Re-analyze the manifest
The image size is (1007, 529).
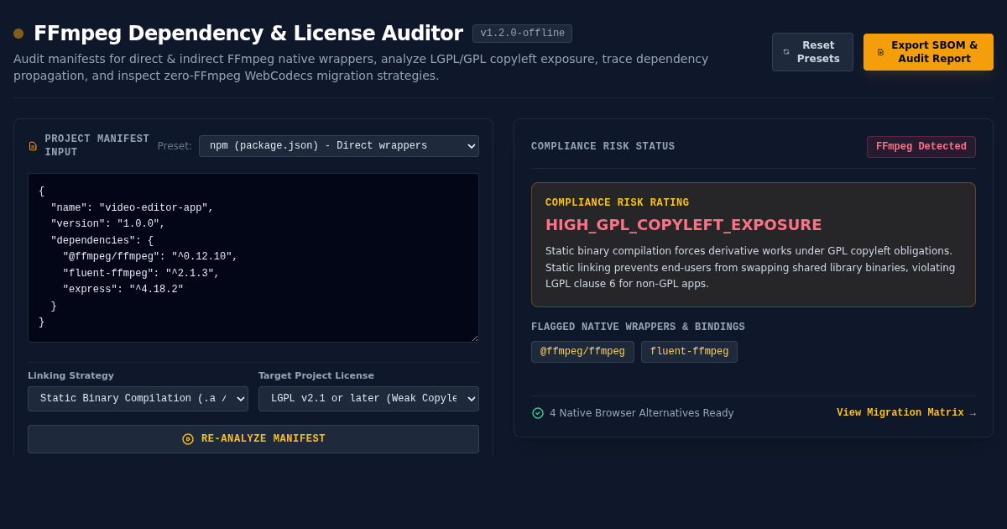[x=253, y=439]
